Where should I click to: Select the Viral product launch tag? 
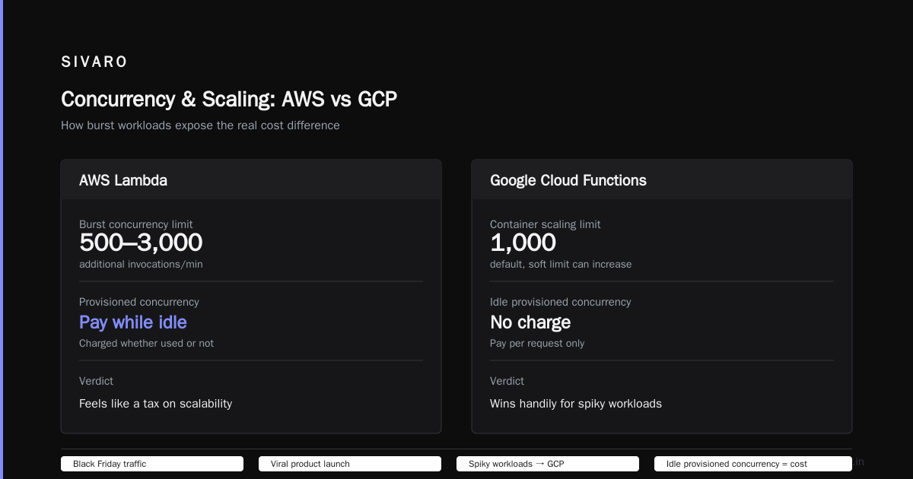[350, 464]
